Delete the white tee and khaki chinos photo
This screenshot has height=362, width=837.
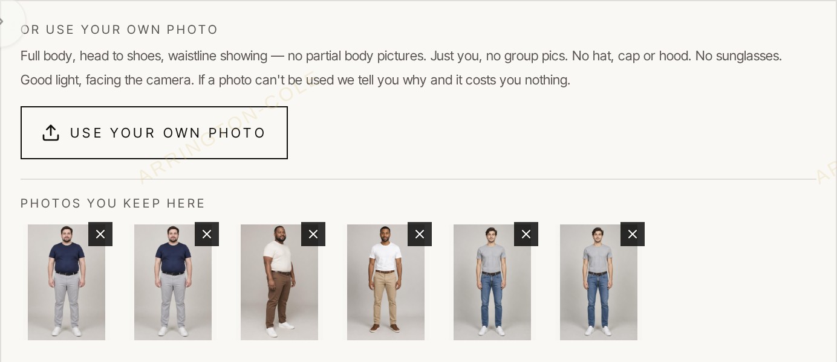pos(420,234)
